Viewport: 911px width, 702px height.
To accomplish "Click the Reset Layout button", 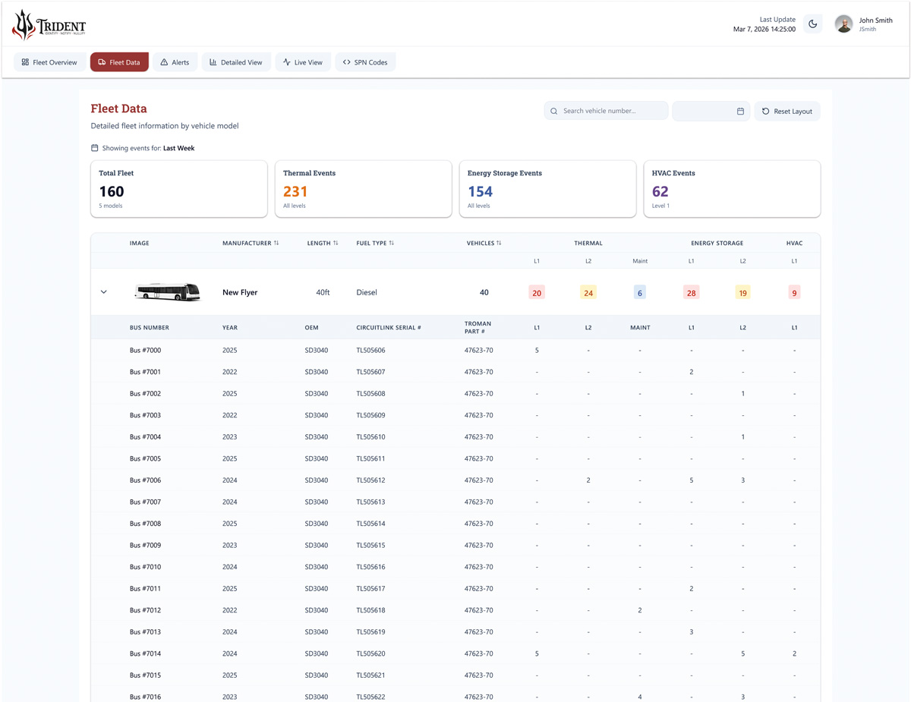I will coord(787,111).
